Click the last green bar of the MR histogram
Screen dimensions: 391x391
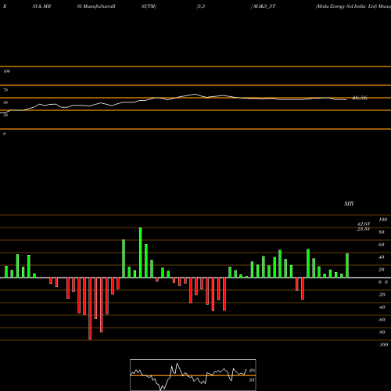347,265
